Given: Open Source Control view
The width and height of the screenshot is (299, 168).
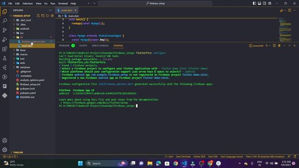Looking at the screenshot, I should click(x=5, y=30).
